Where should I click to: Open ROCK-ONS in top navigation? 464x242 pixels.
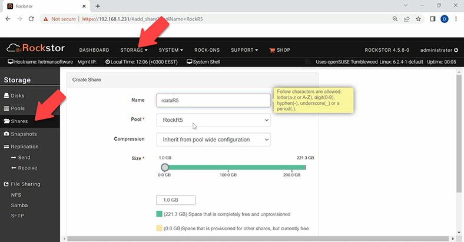(x=207, y=50)
